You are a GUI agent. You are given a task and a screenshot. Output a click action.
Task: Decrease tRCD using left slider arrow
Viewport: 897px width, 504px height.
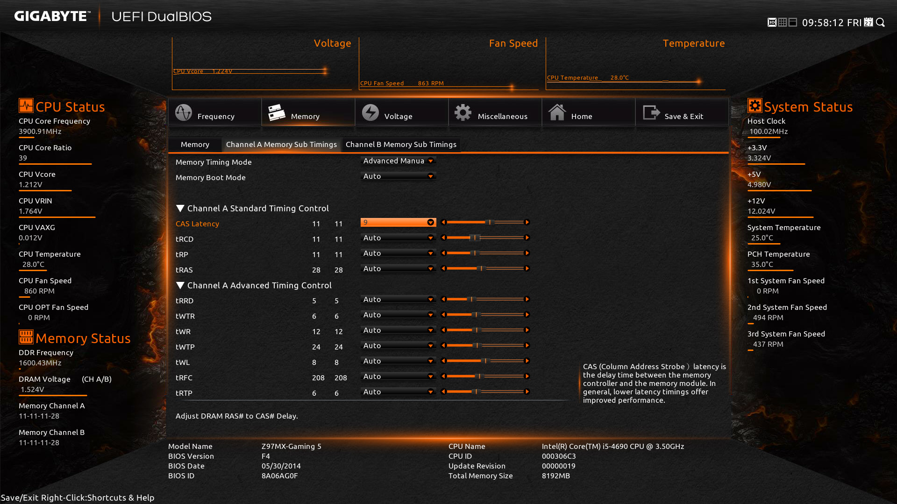[443, 238]
